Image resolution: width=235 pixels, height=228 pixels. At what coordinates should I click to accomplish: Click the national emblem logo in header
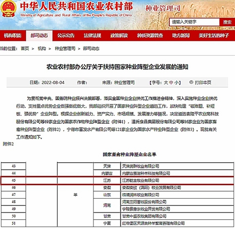(x=9, y=8)
